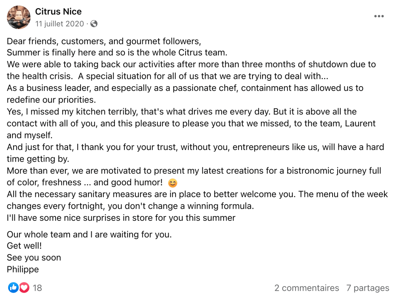This screenshot has height=295, width=396.
Task: Click the Summer is finally here sentence
Action: [117, 53]
